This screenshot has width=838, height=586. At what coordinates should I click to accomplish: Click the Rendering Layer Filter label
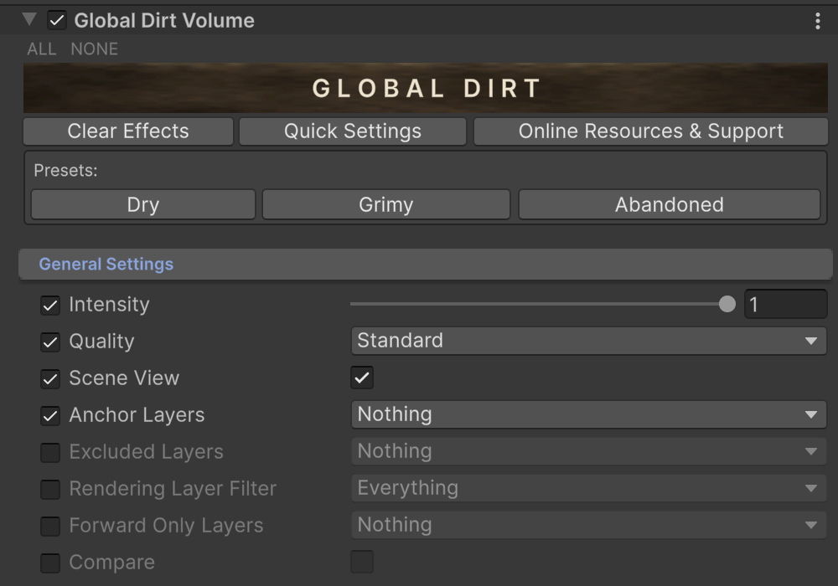173,489
